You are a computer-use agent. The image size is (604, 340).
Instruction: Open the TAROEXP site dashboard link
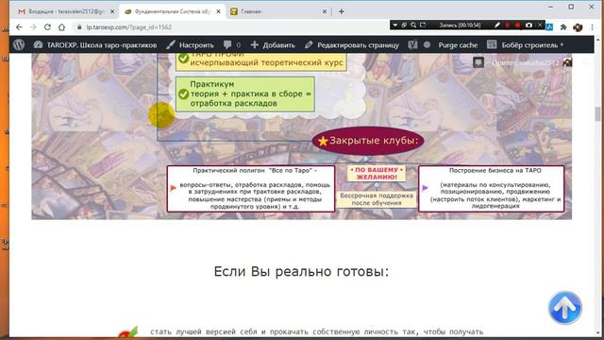95,45
